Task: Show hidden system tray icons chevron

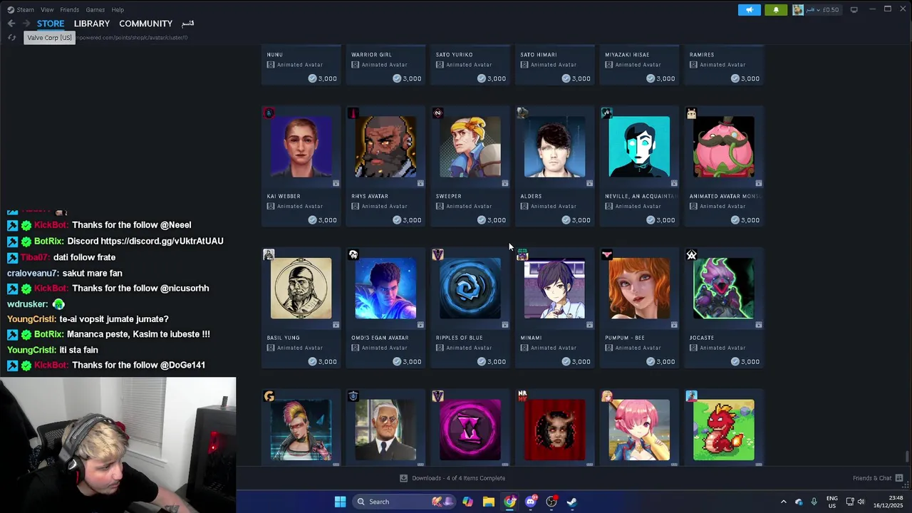Action: 783,502
